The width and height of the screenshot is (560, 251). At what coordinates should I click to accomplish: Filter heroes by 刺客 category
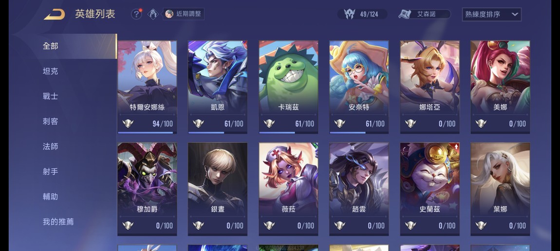[x=50, y=121]
